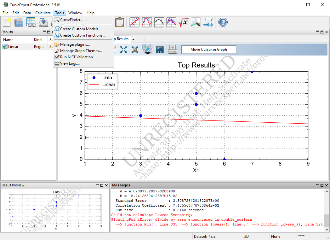Open View Logs... from Tools menu
The width and height of the screenshot is (330, 240).
(83, 63)
